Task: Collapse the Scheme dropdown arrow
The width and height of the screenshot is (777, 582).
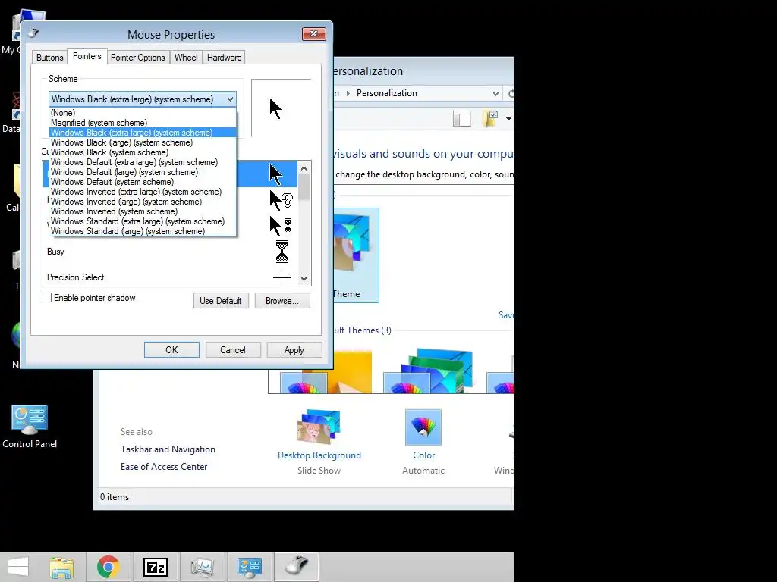Action: (x=230, y=99)
